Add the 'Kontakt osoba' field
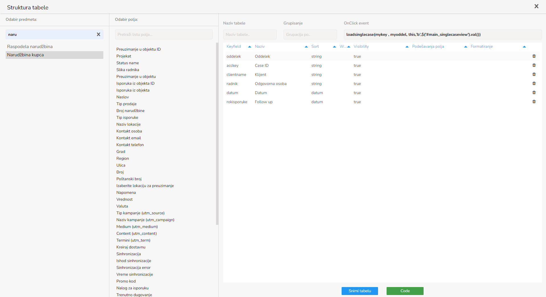Screen dimensions: 546x297 tap(129, 131)
